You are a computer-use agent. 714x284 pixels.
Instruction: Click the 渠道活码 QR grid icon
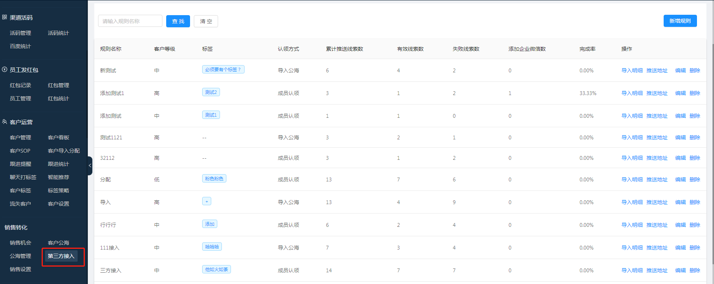pyautogui.click(x=5, y=17)
